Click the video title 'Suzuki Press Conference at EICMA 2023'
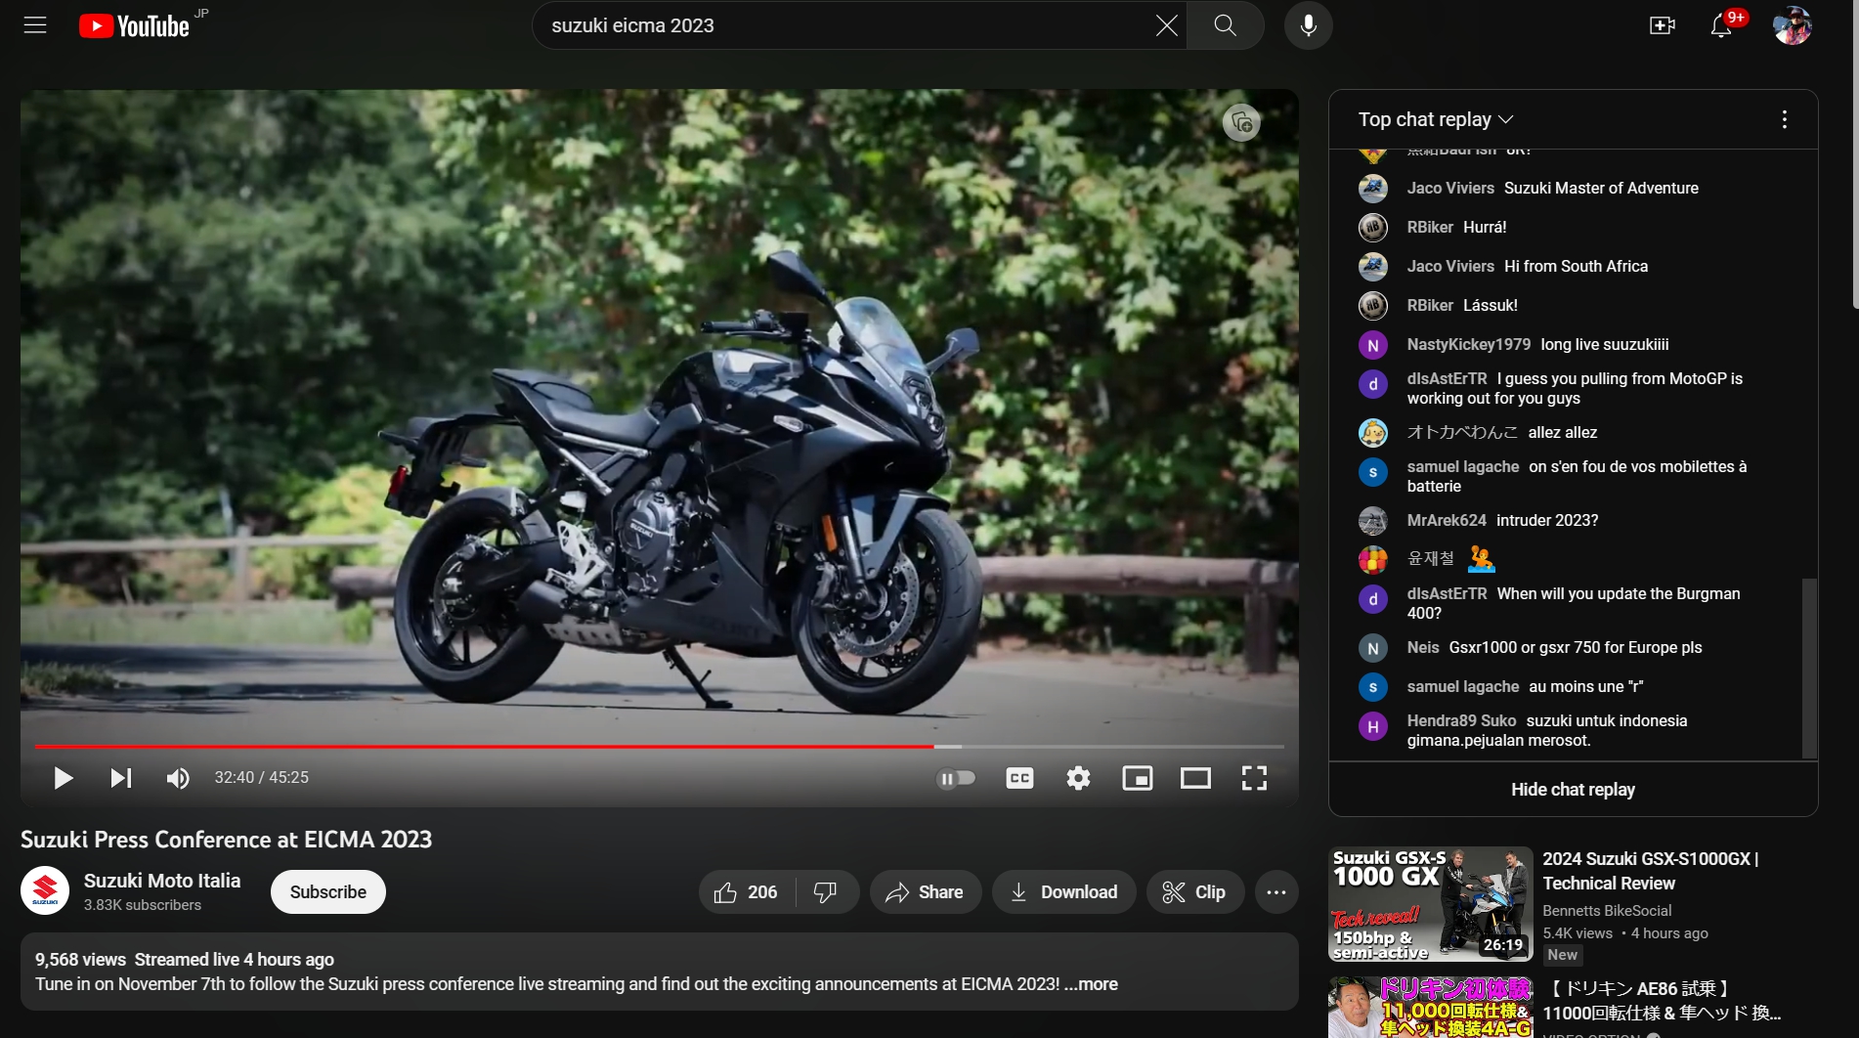The width and height of the screenshot is (1859, 1038). tap(227, 840)
